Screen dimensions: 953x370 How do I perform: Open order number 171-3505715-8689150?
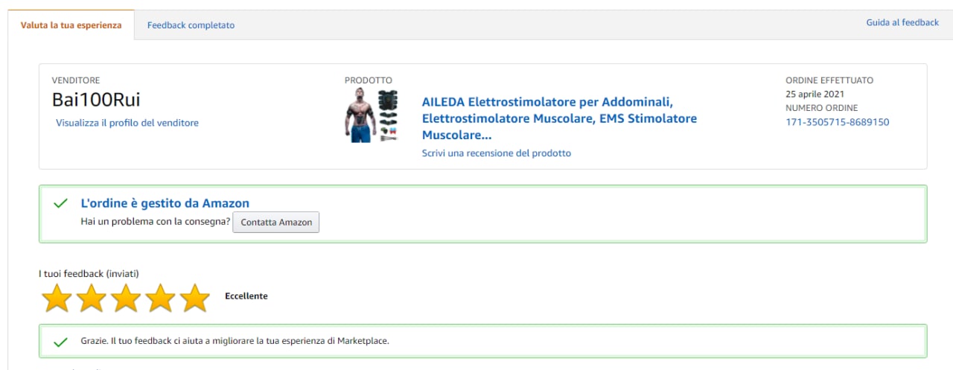pyautogui.click(x=837, y=122)
